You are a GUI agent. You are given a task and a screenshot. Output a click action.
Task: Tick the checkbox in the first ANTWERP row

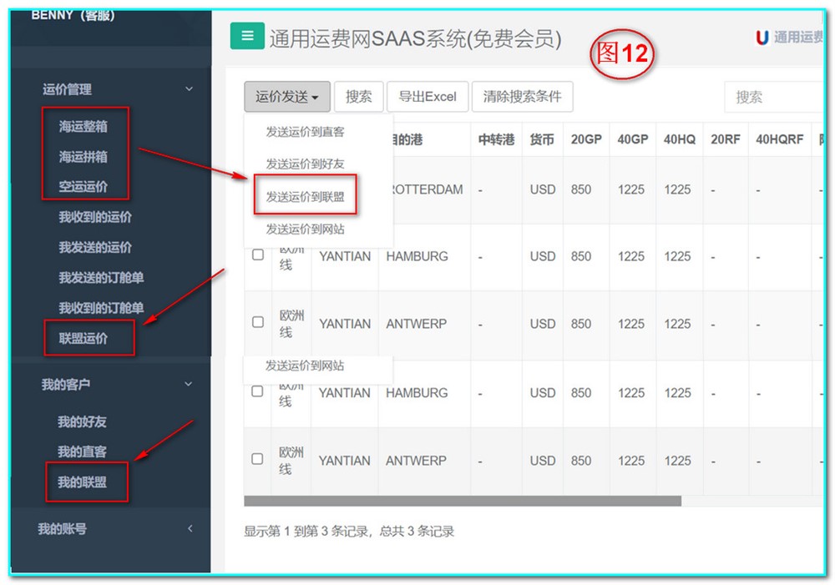pos(258,322)
